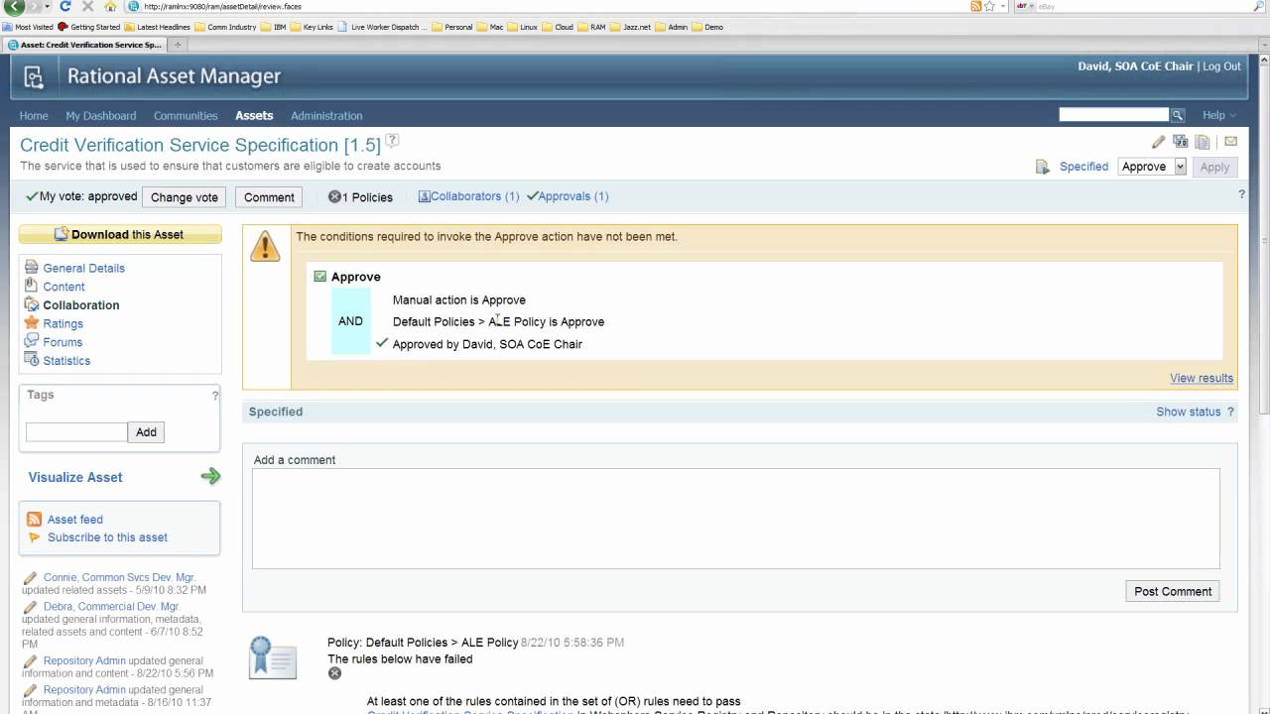Viewport: 1270px width, 714px height.
Task: Click the Specified state link
Action: coord(1083,167)
